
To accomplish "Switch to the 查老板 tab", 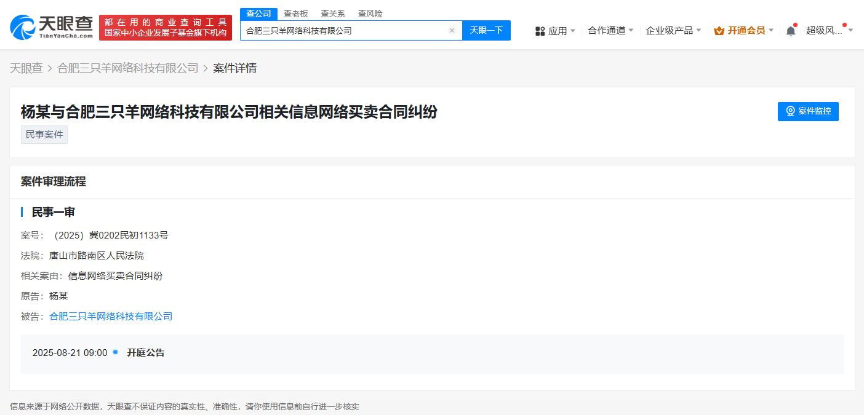I will [x=295, y=13].
